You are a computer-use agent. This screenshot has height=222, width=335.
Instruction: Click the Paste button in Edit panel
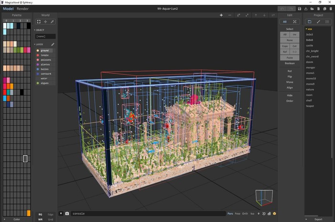(290, 58)
